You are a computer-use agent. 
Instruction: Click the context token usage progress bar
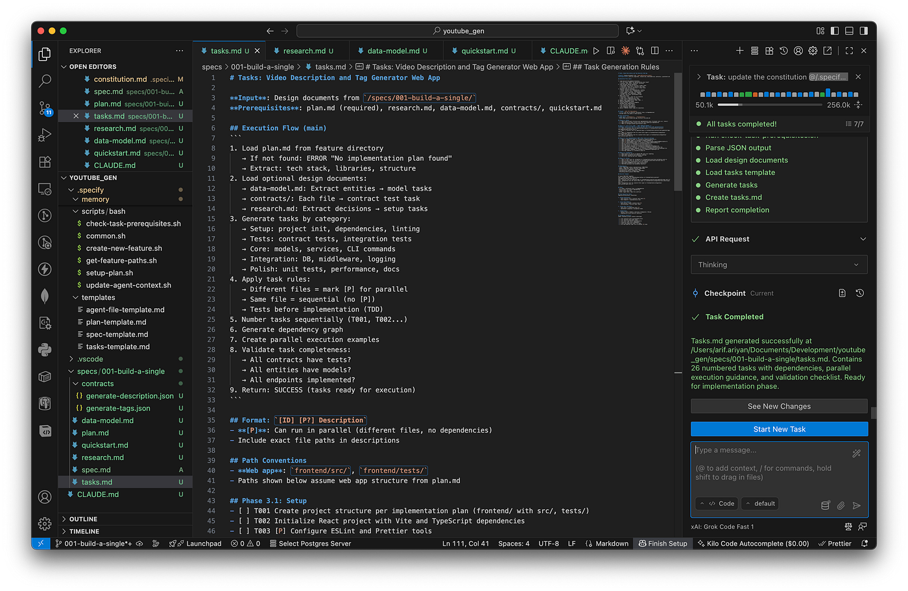(769, 104)
